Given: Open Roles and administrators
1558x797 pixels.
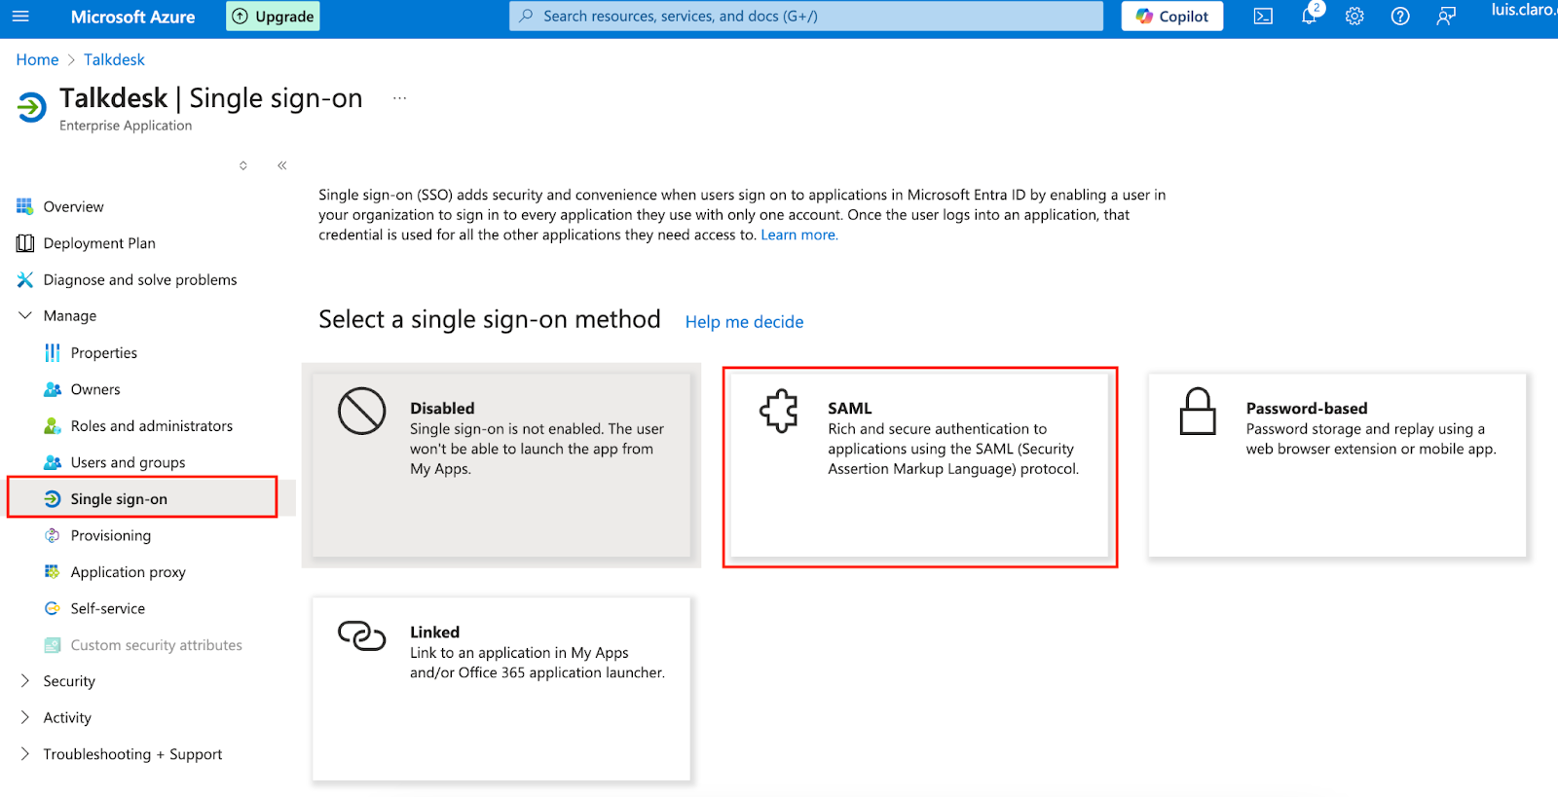Looking at the screenshot, I should click(x=151, y=425).
